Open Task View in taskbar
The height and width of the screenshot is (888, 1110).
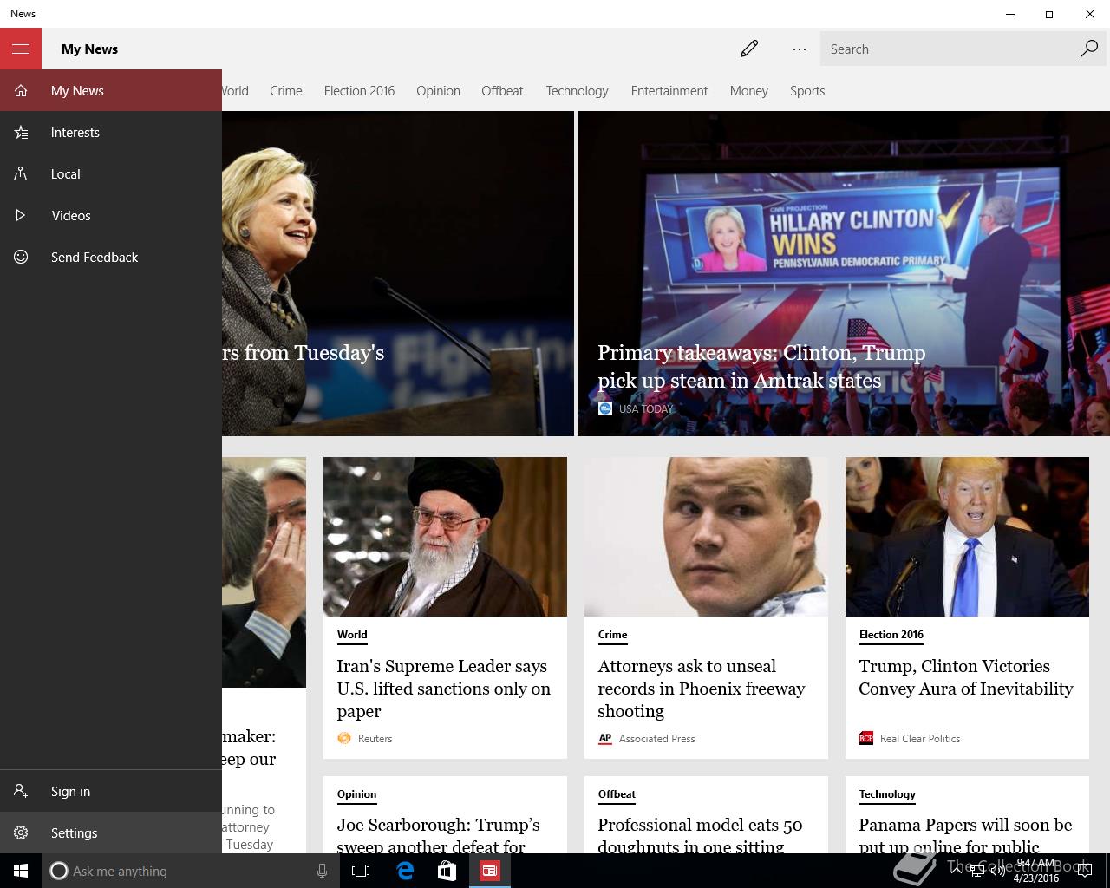(361, 871)
